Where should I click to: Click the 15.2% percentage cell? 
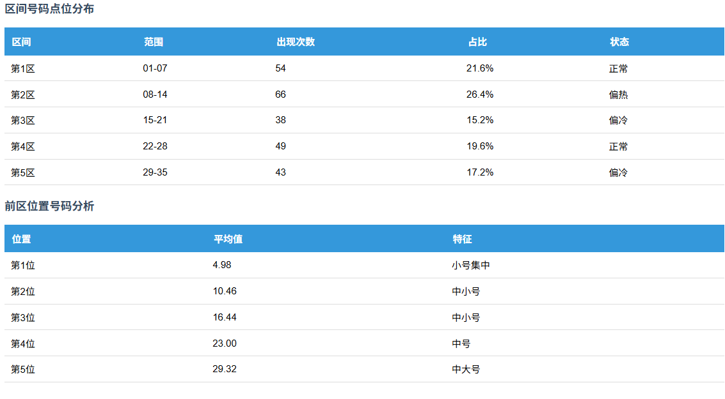pyautogui.click(x=480, y=120)
